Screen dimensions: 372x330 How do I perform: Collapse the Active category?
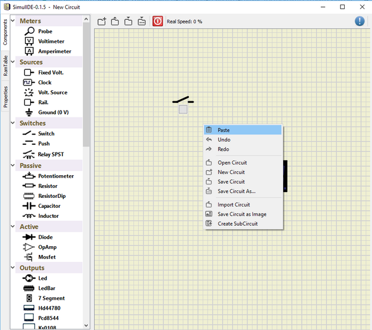pyautogui.click(x=13, y=226)
